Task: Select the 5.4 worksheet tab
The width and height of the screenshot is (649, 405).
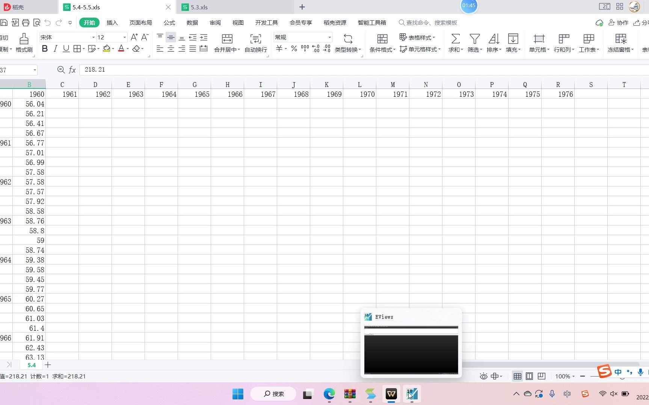Action: pos(32,365)
